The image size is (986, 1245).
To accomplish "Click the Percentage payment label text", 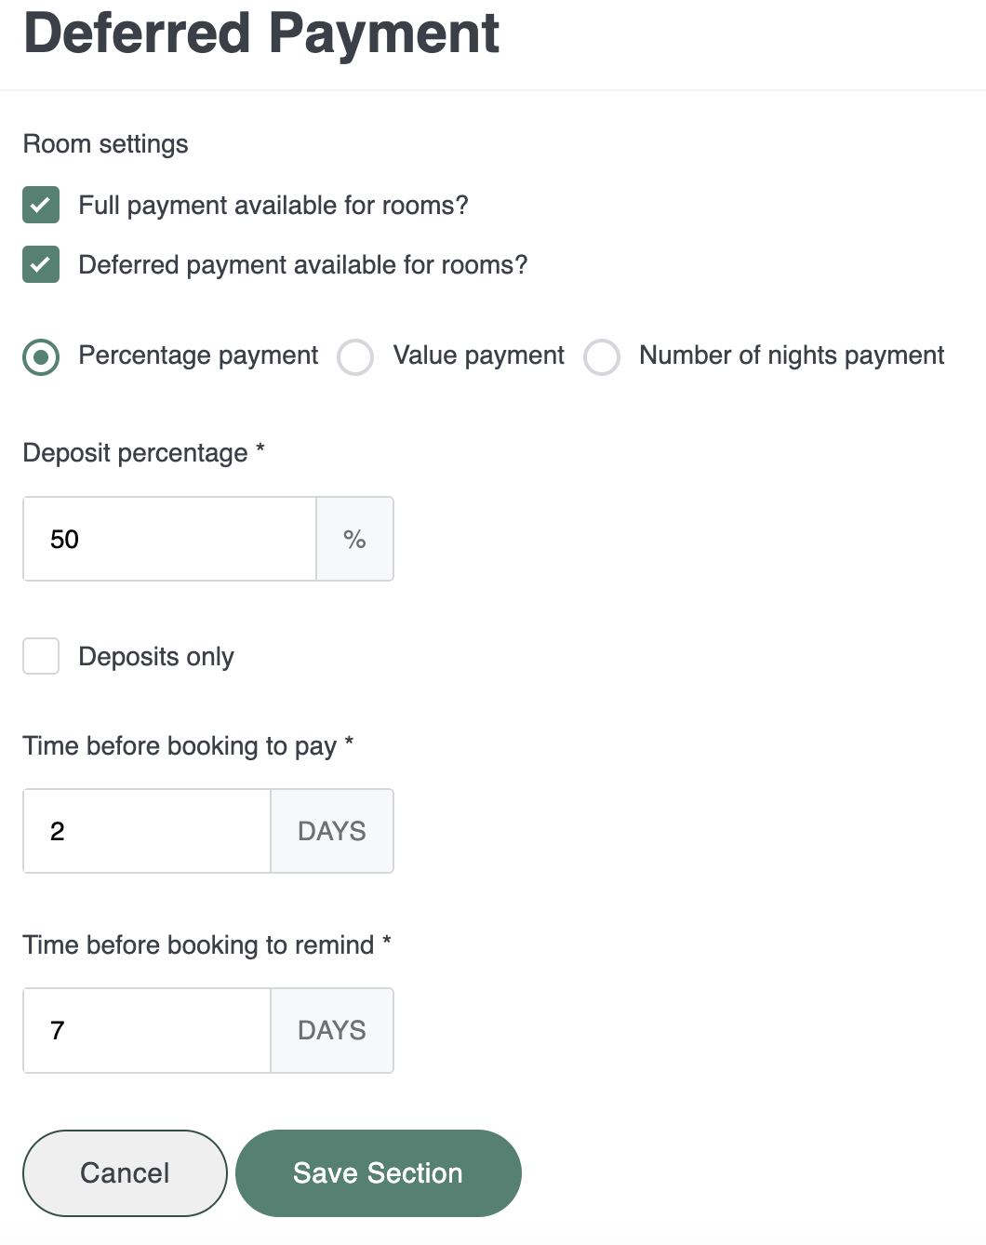I will tap(198, 355).
